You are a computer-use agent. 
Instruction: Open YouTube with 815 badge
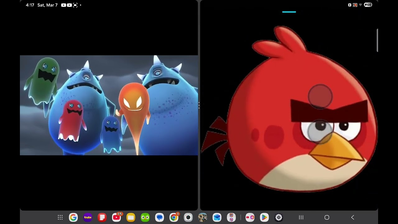click(x=117, y=217)
